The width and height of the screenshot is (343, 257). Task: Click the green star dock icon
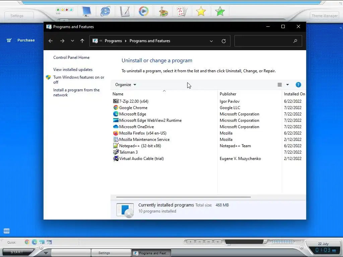tap(220, 11)
